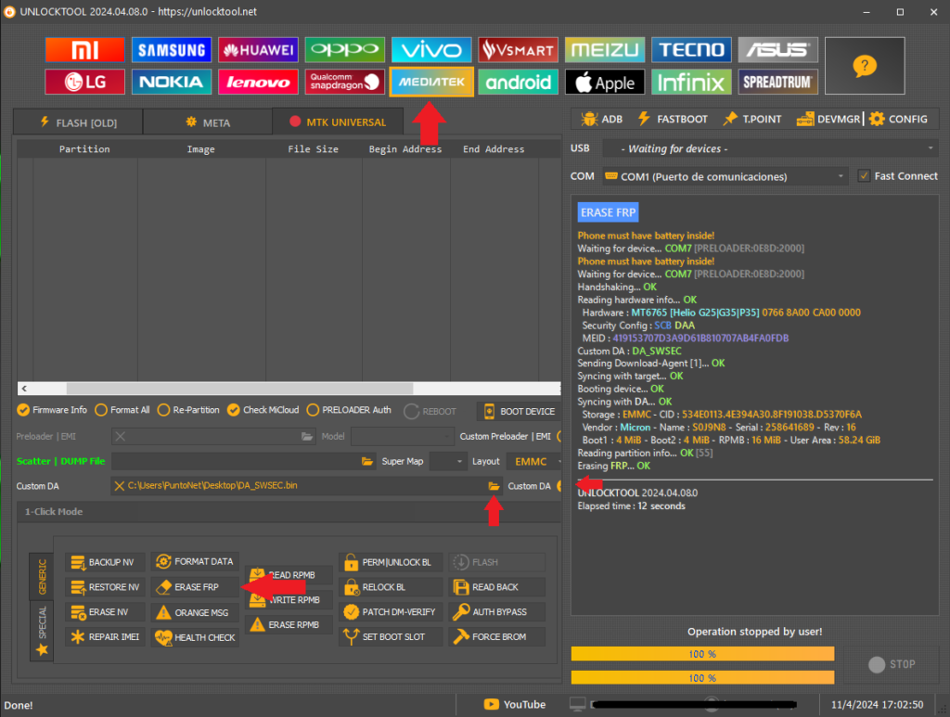The height and width of the screenshot is (717, 950).
Task: Open the MediaTek brand section
Action: [x=431, y=82]
